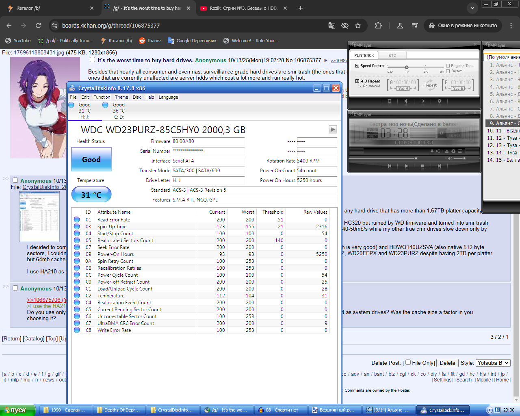Click the status circle for Temperature attribute
The width and height of the screenshot is (520, 416).
[77, 296]
